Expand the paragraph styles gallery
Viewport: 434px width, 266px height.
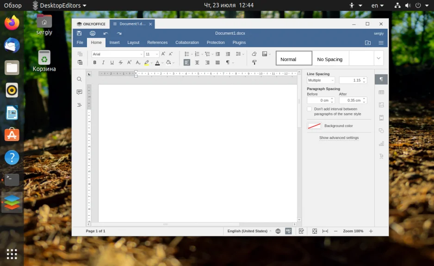coord(379,58)
